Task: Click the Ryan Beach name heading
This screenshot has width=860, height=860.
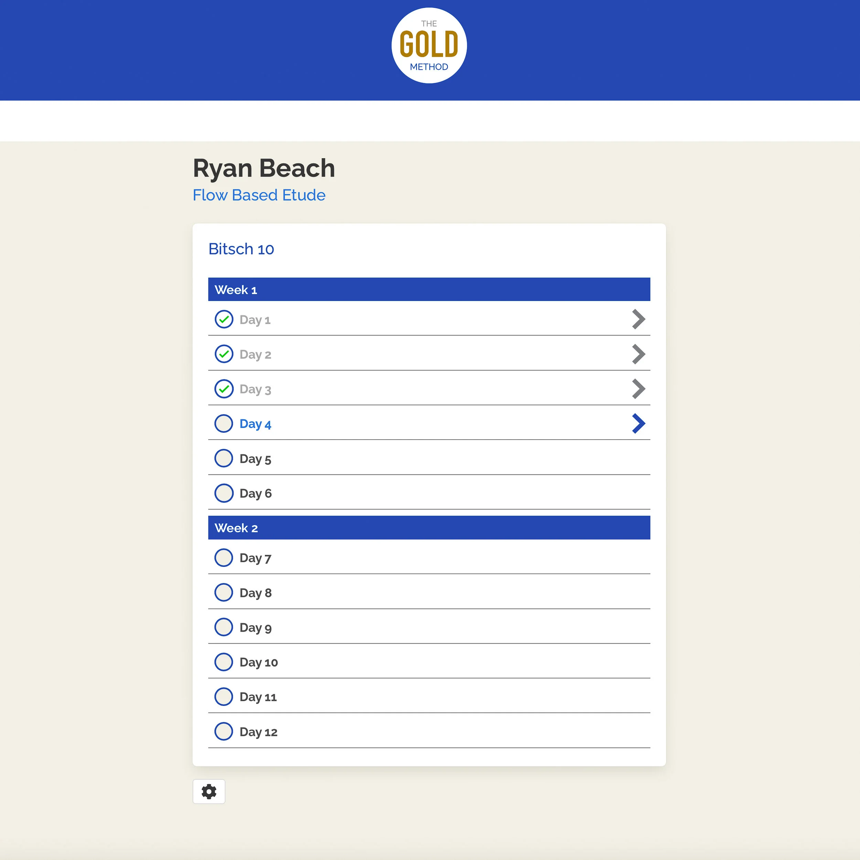Action: click(264, 168)
